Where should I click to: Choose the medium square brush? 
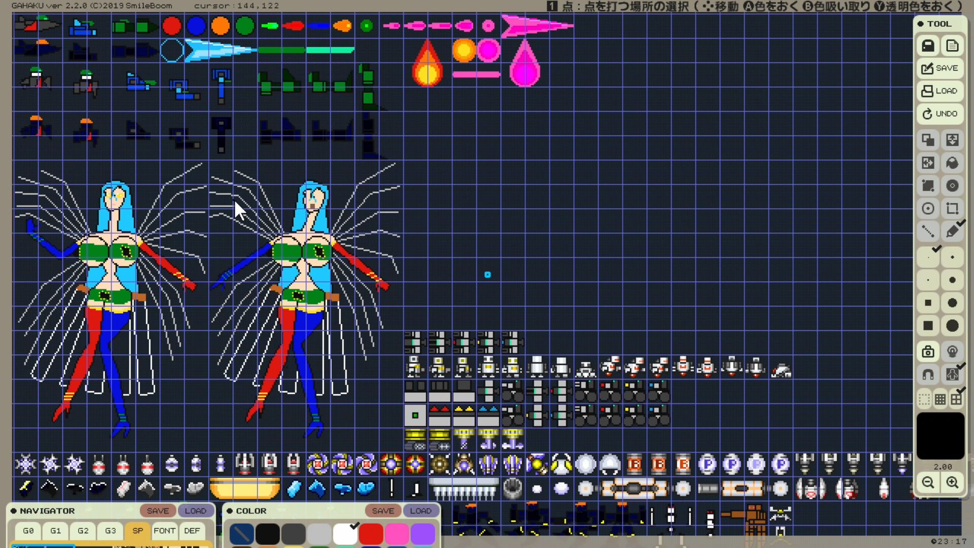coord(928,303)
